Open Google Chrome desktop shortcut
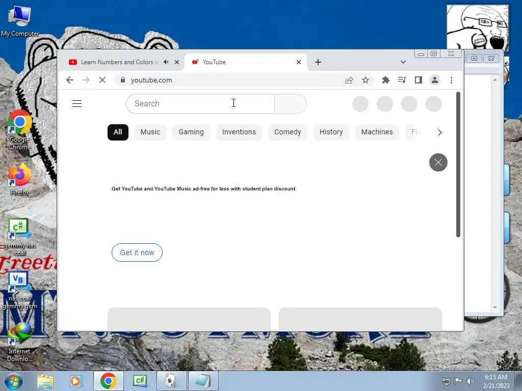The width and height of the screenshot is (522, 391). pyautogui.click(x=20, y=130)
